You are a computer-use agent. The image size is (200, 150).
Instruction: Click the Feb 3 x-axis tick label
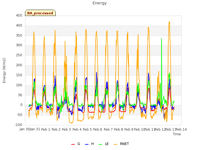[x=66, y=129]
